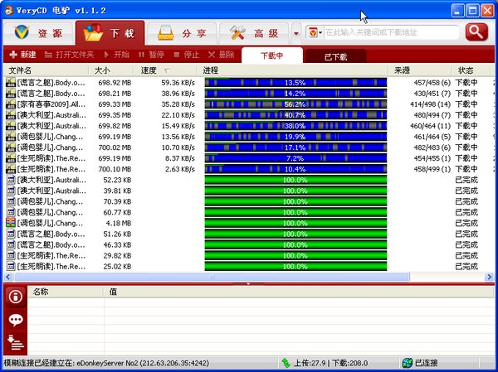Click subtitle file icon of 70.39 KB row
498x372 pixels.
tap(11, 201)
